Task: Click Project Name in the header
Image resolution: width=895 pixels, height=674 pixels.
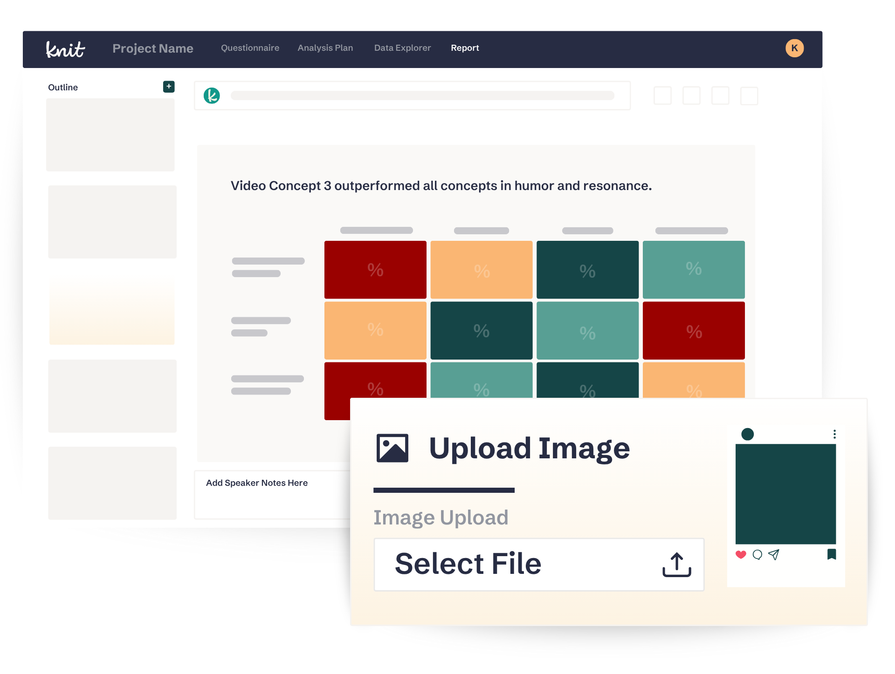Action: tap(153, 48)
